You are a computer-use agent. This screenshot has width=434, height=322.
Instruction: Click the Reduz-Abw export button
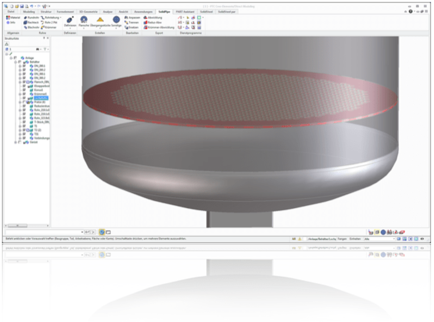click(x=154, y=22)
